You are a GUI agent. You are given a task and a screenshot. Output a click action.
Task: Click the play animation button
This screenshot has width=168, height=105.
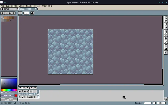(x=28, y=88)
